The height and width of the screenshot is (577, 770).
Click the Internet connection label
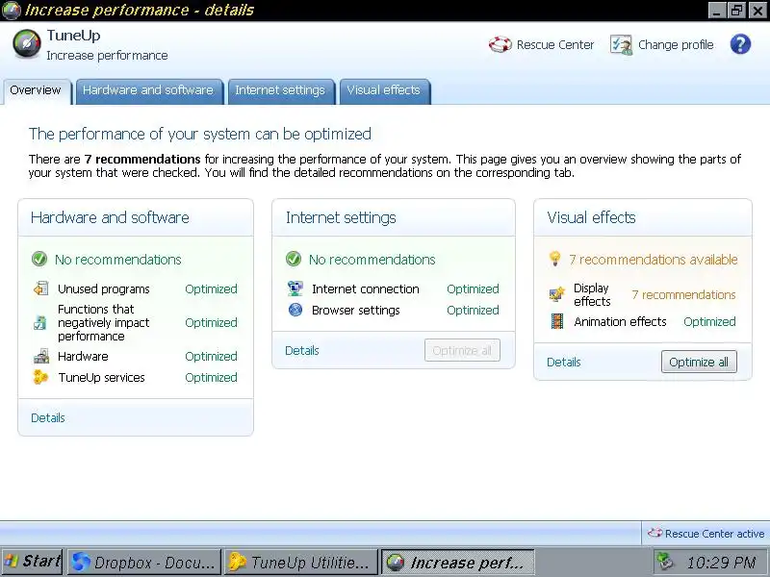pyautogui.click(x=366, y=289)
